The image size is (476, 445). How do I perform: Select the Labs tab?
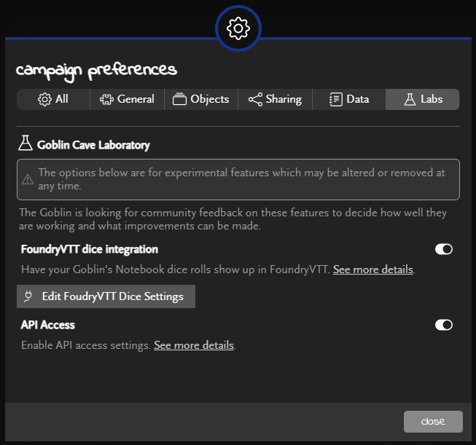(423, 99)
